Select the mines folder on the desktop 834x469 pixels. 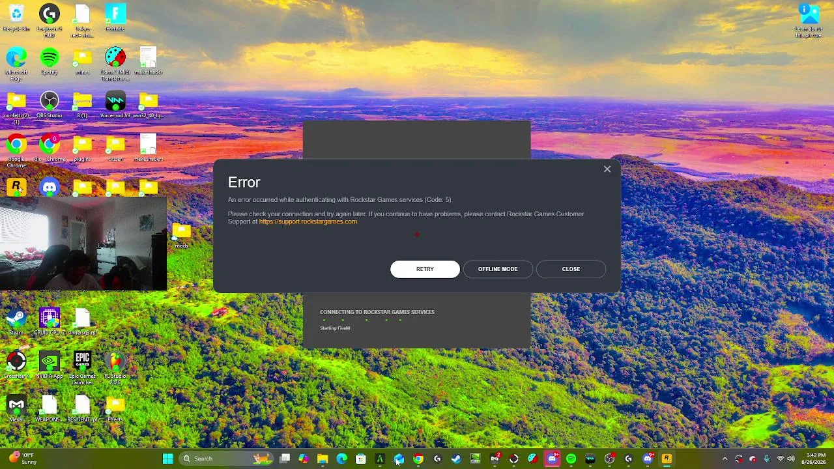(82, 61)
